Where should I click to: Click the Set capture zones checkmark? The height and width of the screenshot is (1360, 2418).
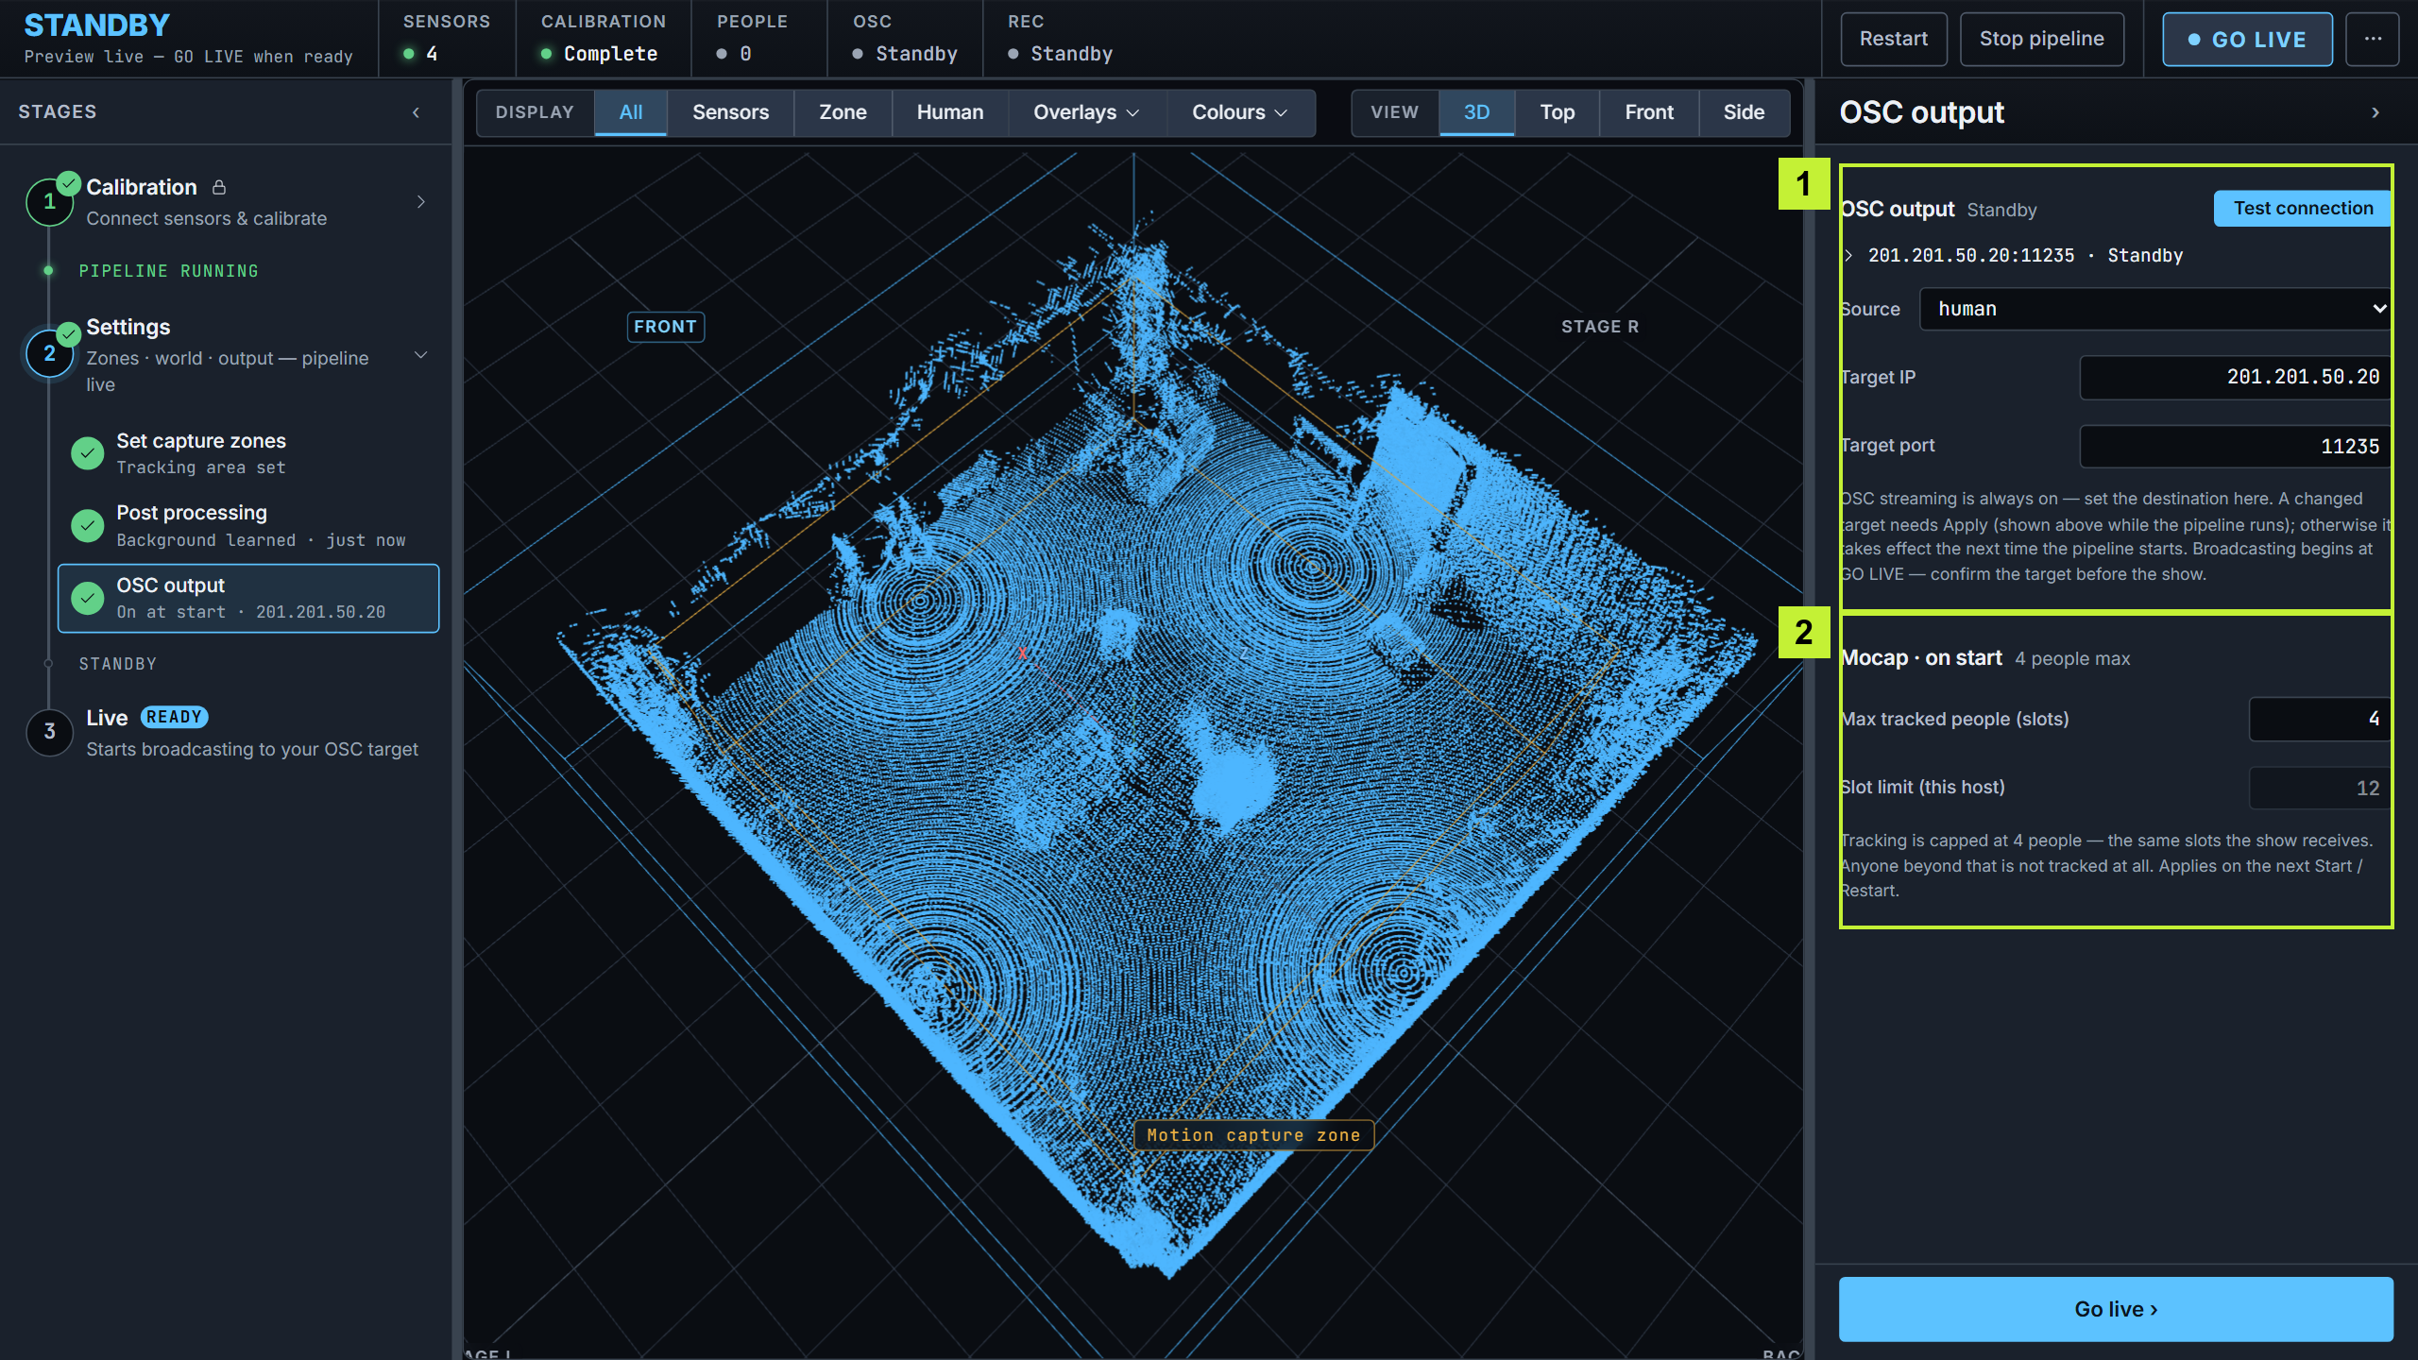pyautogui.click(x=88, y=453)
